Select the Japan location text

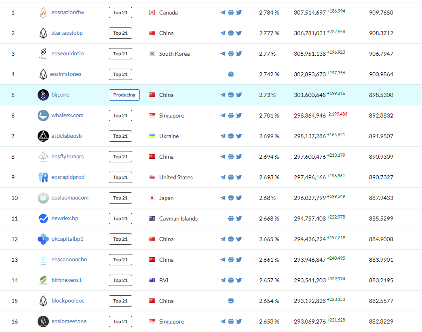(x=166, y=198)
